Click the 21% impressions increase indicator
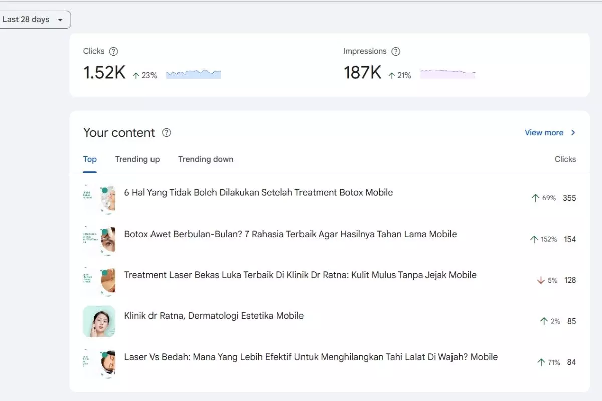 click(x=399, y=75)
